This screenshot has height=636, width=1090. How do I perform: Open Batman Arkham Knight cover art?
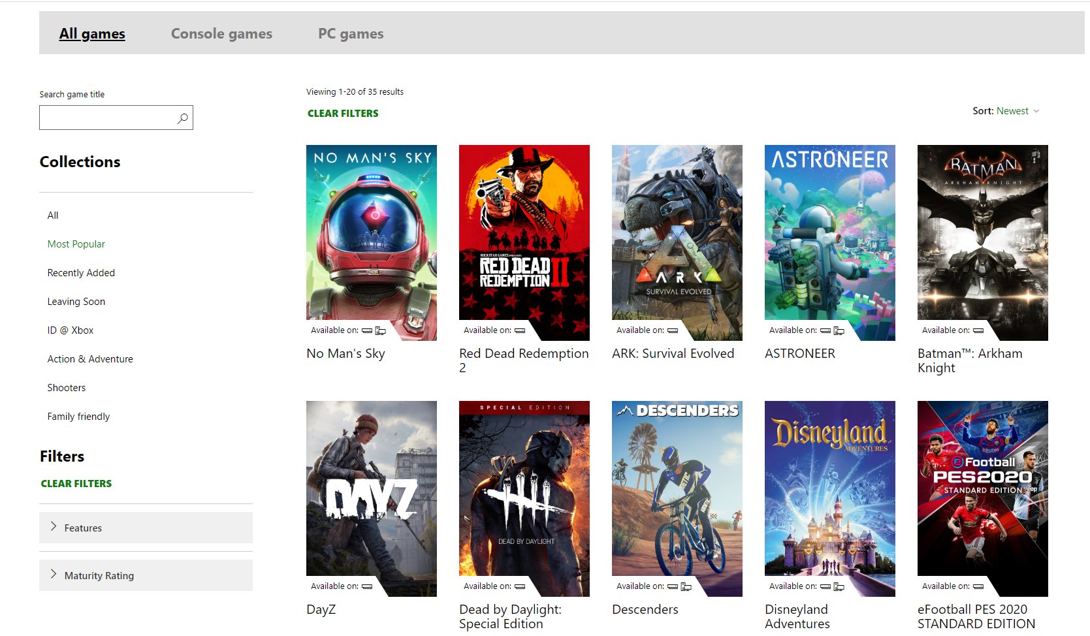pyautogui.click(x=983, y=242)
